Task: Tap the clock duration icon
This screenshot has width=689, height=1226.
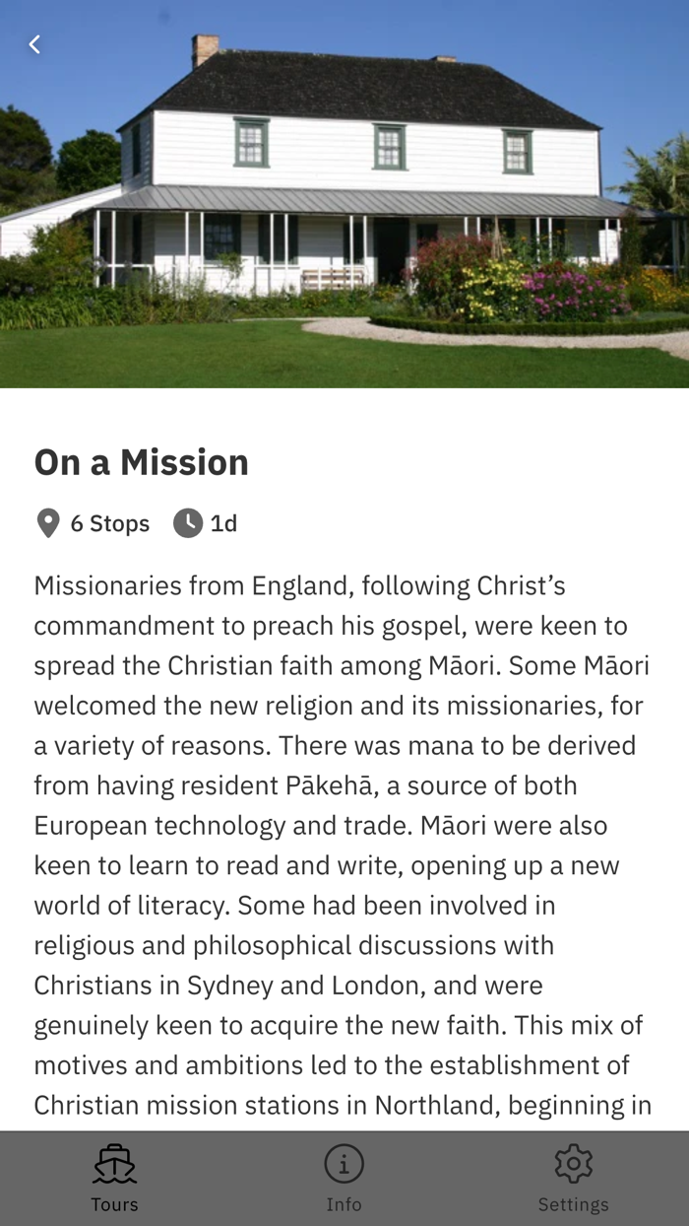Action: pos(187,523)
